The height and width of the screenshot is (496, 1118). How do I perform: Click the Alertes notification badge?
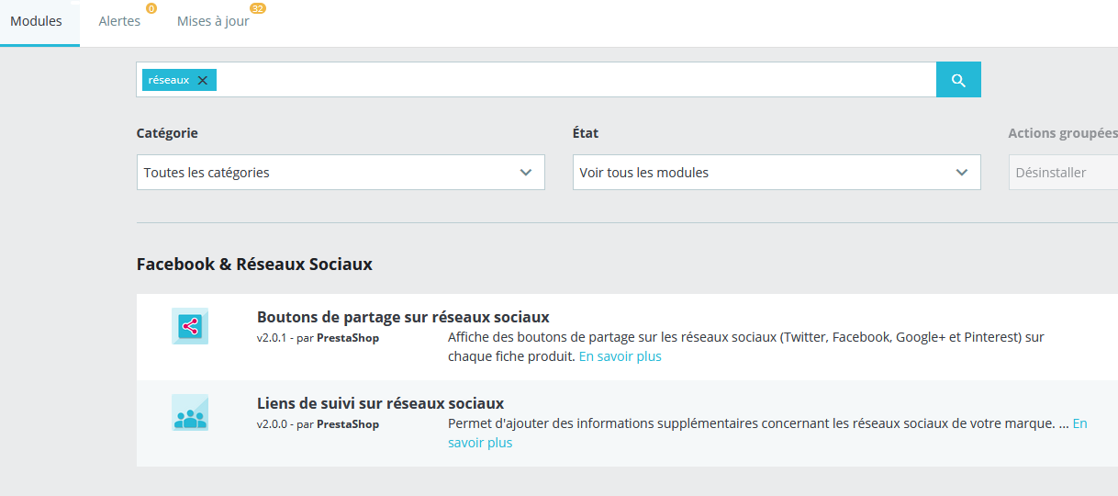pyautogui.click(x=151, y=8)
